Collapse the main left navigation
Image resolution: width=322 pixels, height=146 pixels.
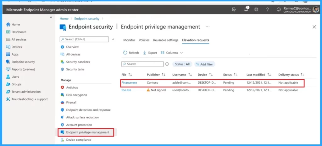tap(51, 17)
